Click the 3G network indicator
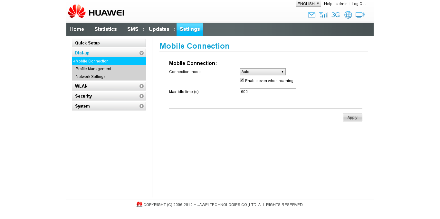440x219 pixels. [336, 15]
